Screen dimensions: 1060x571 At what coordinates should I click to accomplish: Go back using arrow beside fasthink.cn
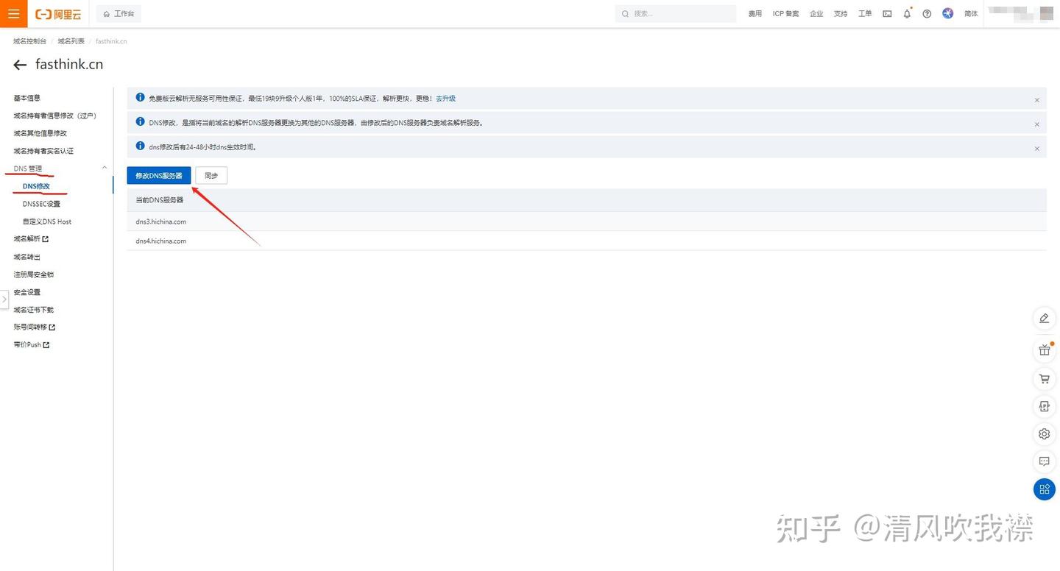(x=20, y=65)
